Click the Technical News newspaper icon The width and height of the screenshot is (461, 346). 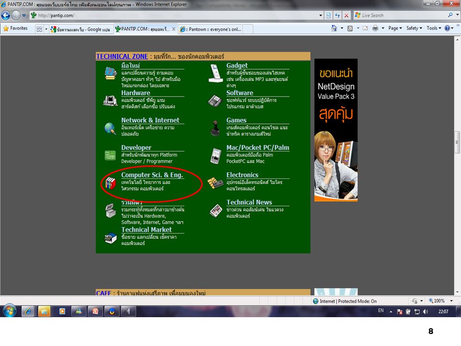pos(216,210)
